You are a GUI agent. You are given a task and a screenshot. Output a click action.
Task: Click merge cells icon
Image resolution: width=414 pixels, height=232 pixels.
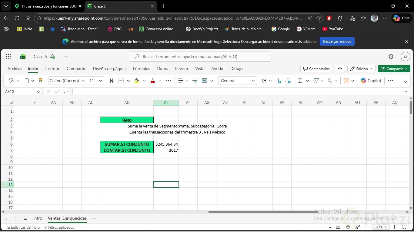click(205, 81)
